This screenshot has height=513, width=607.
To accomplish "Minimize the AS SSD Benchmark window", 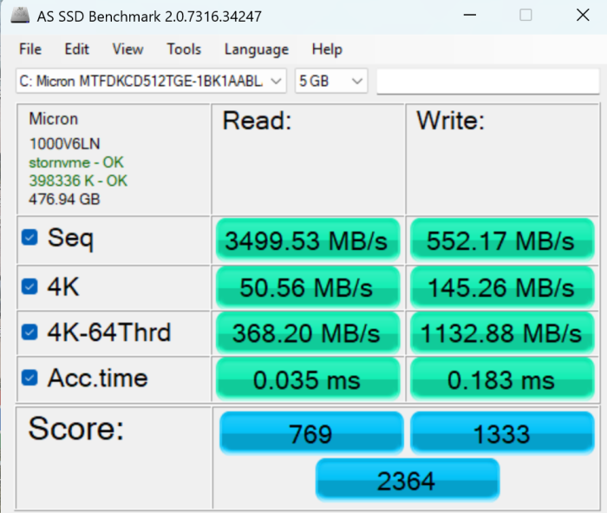I will (x=469, y=16).
